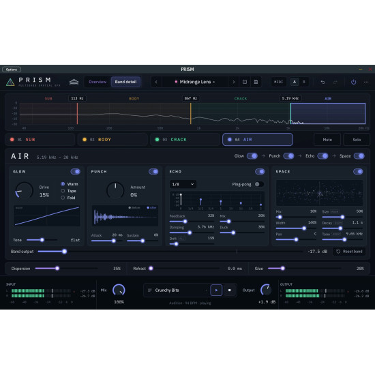This screenshot has width=375, height=375.
Task: Disable the ECHO panel switch
Action: [260, 171]
